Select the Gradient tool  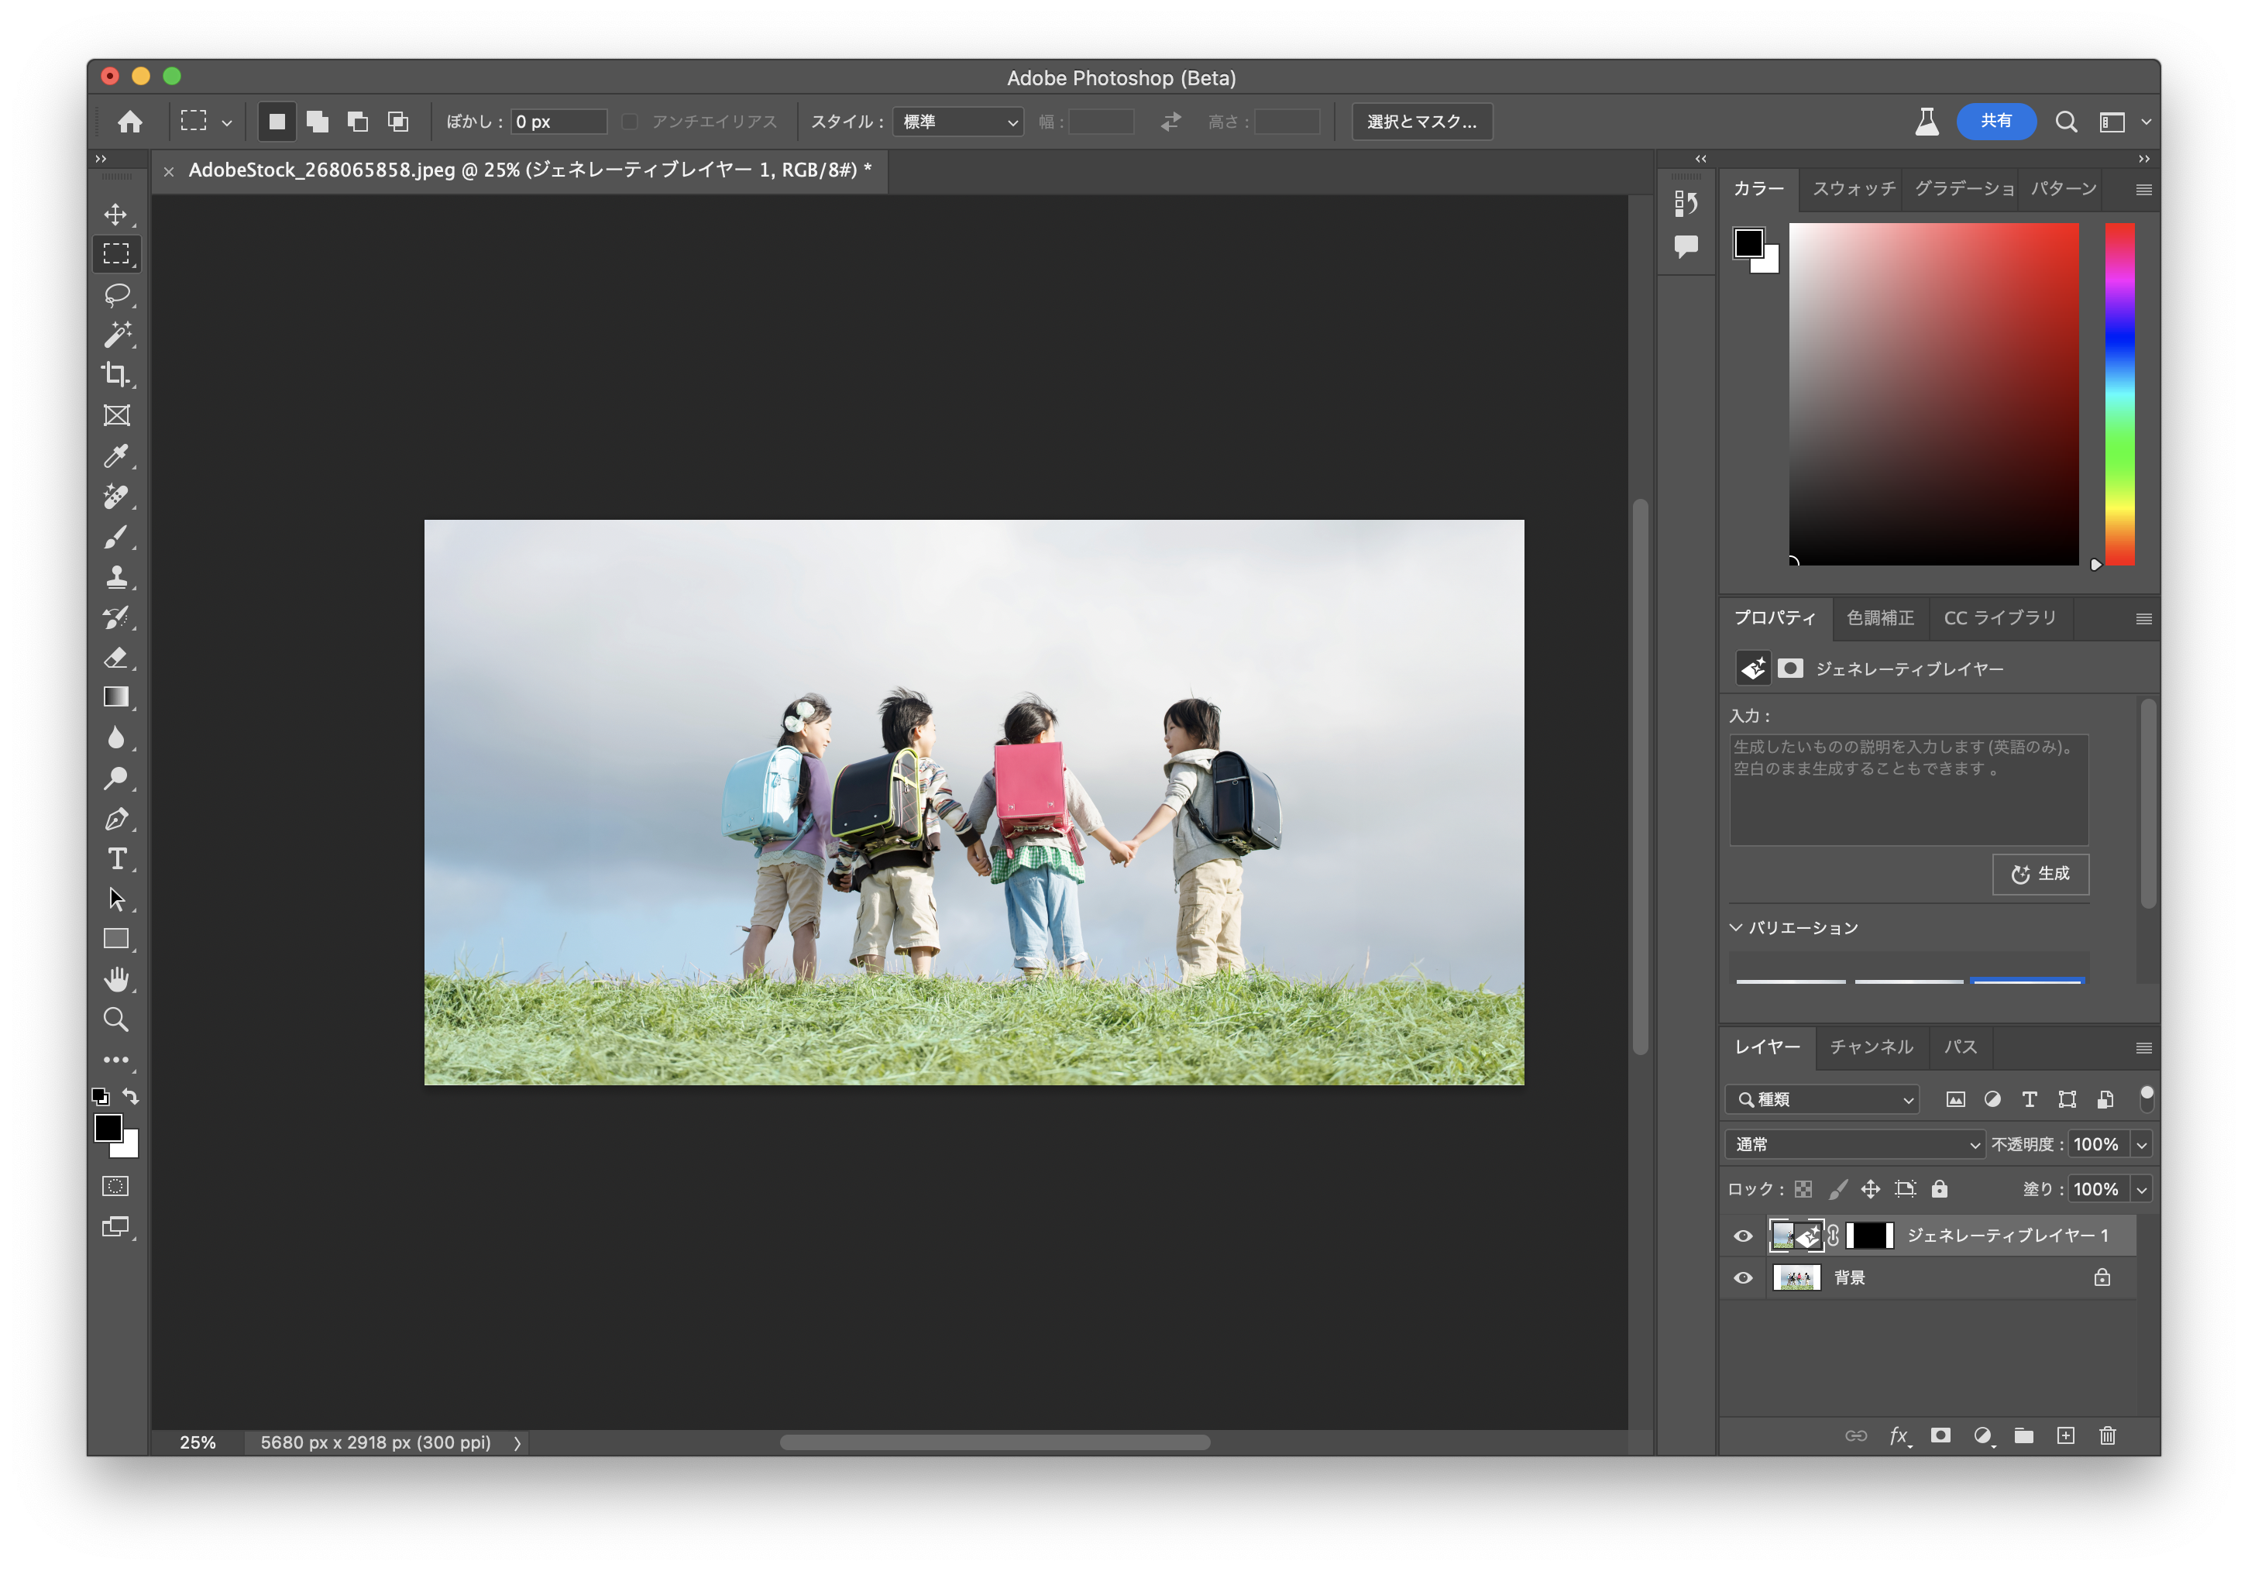[x=116, y=697]
